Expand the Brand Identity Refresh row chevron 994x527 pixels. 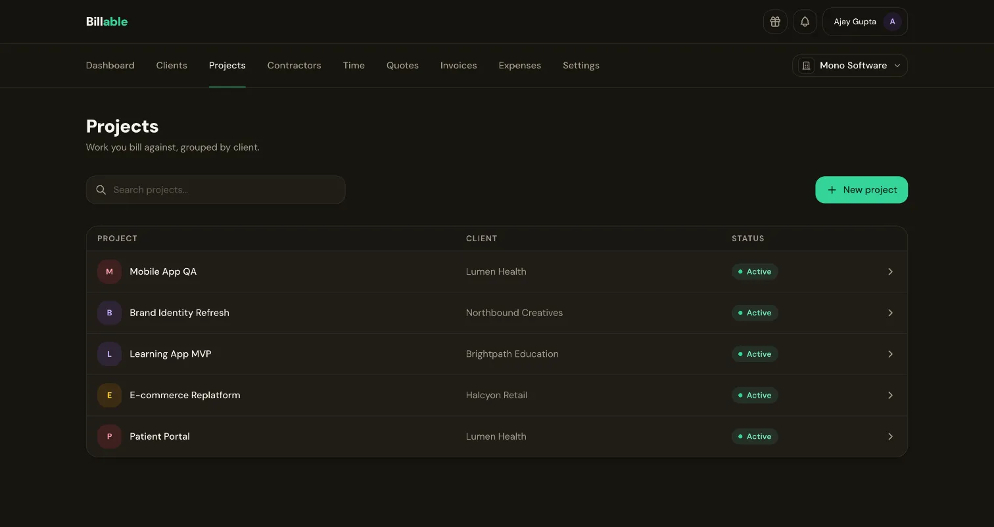pyautogui.click(x=890, y=313)
